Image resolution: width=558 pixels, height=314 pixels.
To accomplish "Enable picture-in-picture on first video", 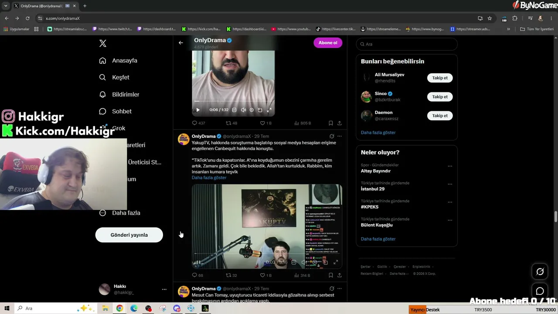I will (260, 110).
